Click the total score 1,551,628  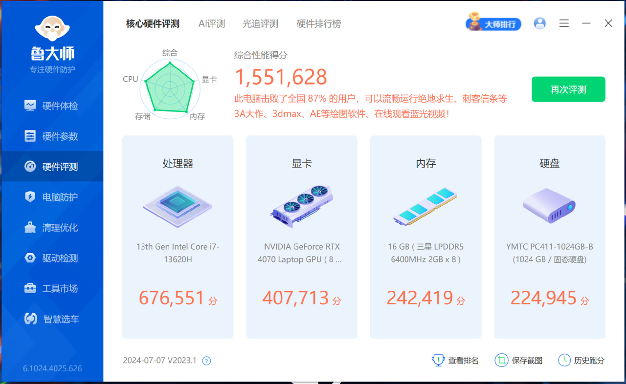click(281, 77)
